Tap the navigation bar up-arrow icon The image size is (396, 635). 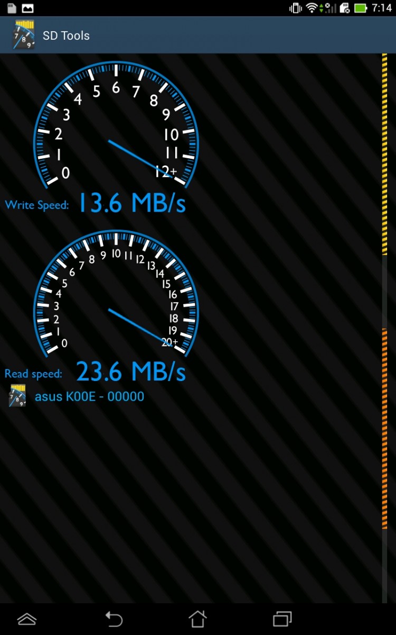(27, 619)
